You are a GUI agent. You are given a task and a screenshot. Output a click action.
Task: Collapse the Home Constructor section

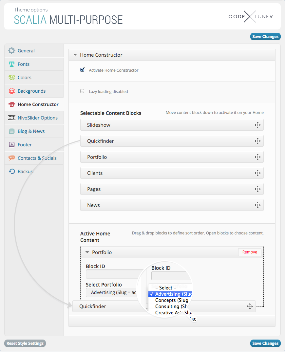point(75,55)
